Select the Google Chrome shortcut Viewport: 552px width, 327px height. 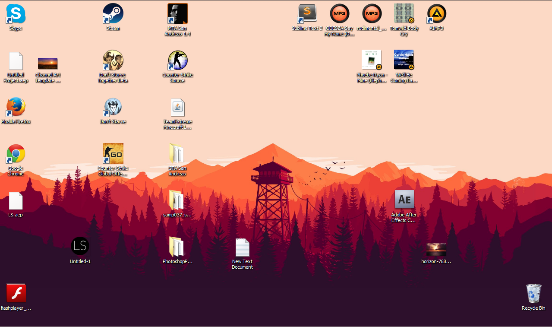coord(16,154)
